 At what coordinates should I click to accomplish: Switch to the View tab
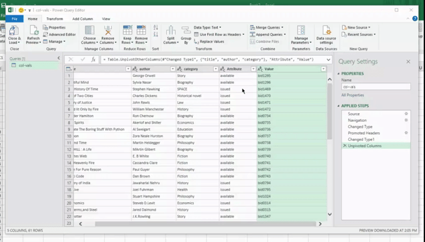[106, 19]
